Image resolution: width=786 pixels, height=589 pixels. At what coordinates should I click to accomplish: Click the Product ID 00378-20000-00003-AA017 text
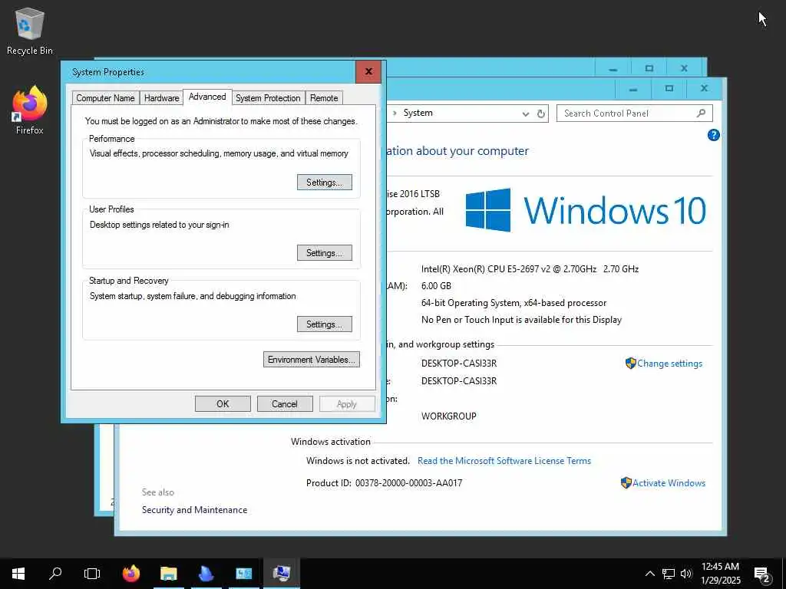(x=384, y=483)
